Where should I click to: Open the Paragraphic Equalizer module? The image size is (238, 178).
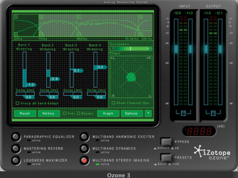[16, 137]
